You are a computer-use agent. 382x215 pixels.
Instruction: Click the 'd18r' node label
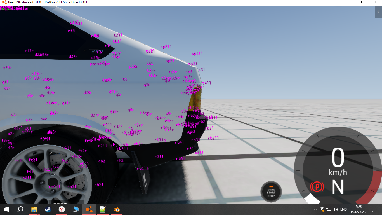tap(114, 112)
